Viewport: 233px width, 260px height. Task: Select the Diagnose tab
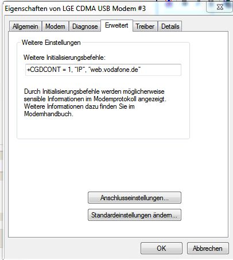coord(85,26)
